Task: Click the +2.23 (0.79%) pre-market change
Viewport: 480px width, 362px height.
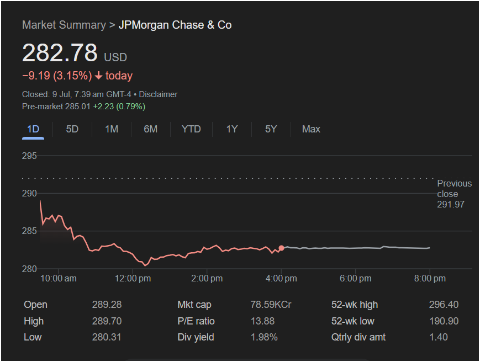Action: (119, 107)
